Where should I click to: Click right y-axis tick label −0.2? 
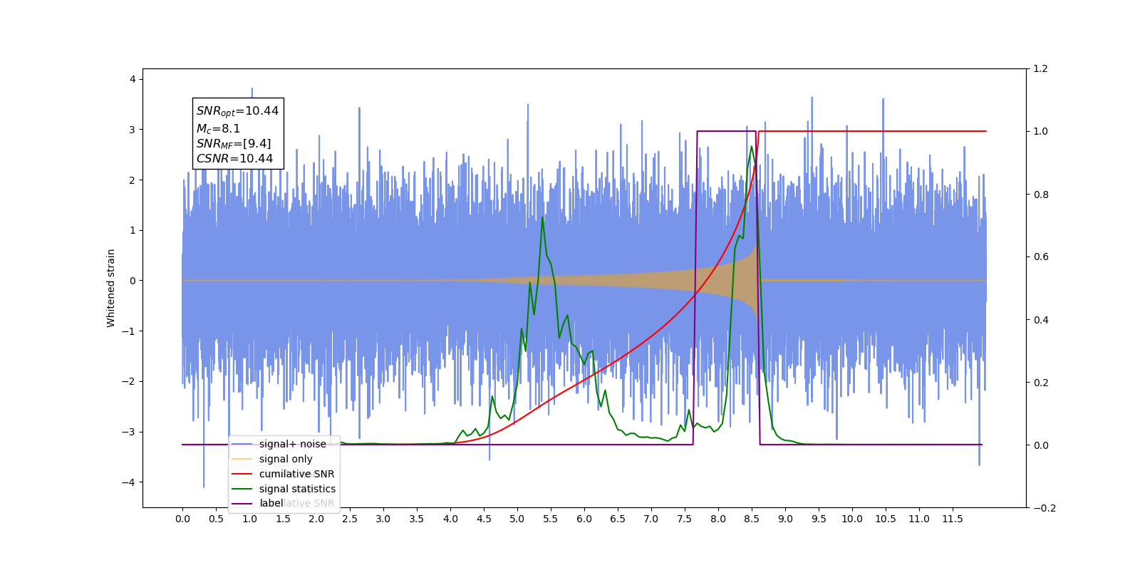(x=1044, y=508)
